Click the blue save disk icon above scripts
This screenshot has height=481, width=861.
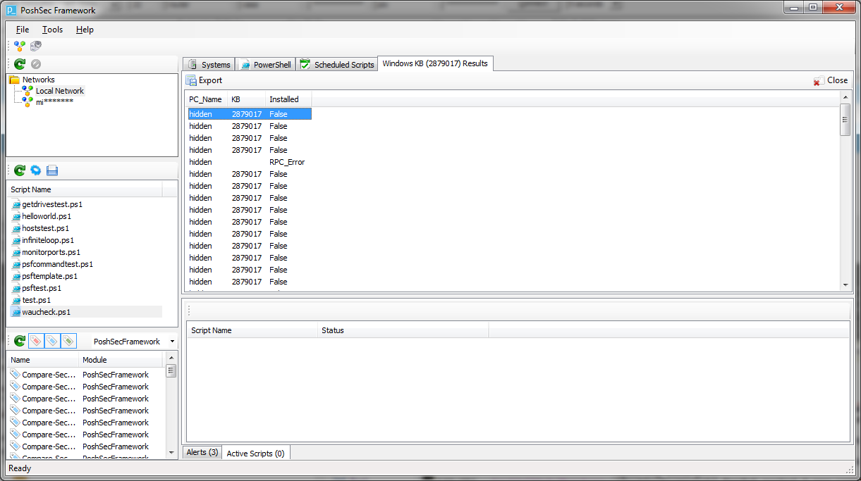(52, 170)
